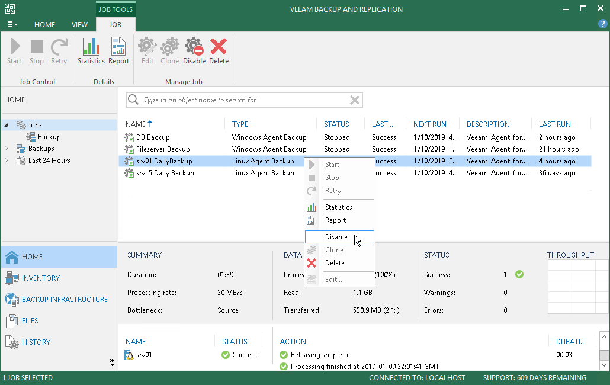
Task: Open job Statistics from the ribbon
Action: pyautogui.click(x=91, y=50)
